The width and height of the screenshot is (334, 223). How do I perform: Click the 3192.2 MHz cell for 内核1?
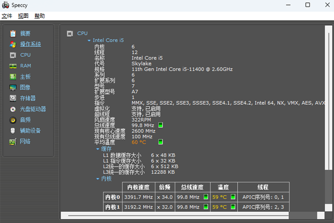pyautogui.click(x=139, y=207)
